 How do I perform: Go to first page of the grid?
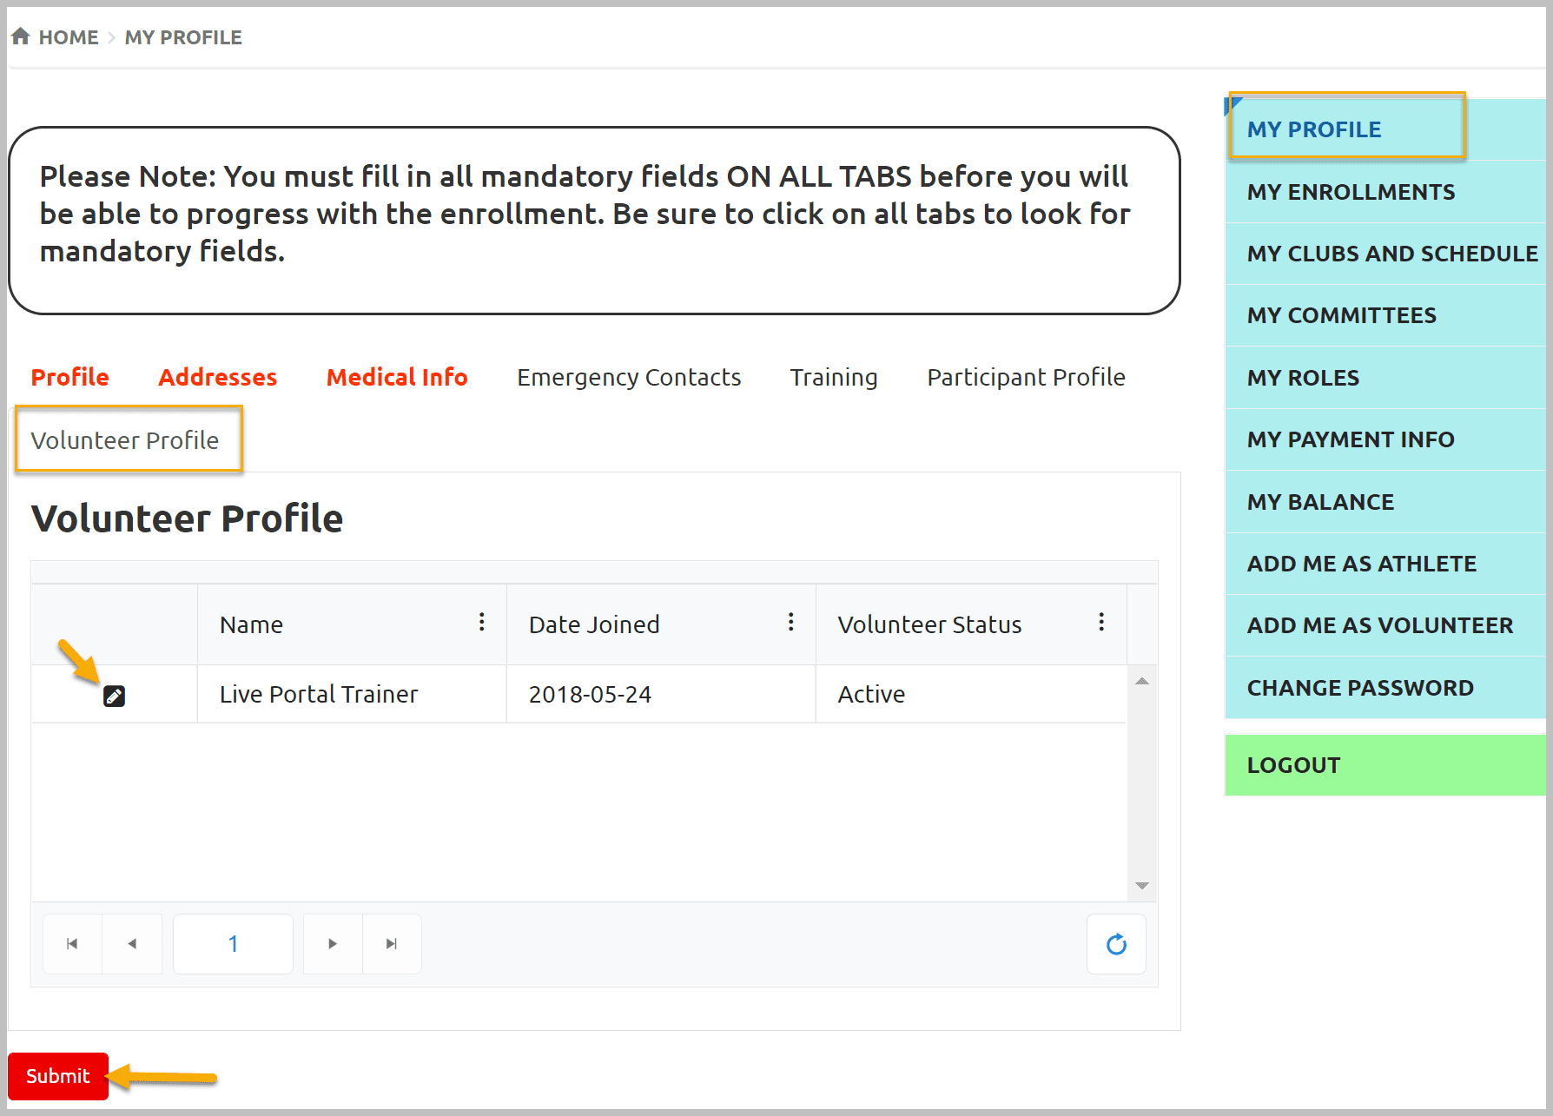pos(72,944)
